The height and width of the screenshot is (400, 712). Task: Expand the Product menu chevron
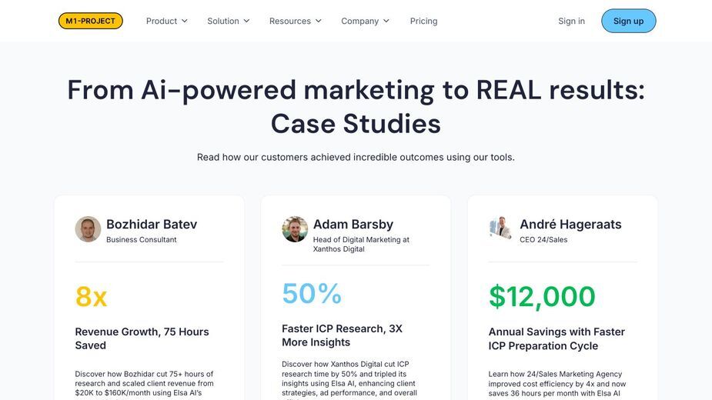point(185,21)
